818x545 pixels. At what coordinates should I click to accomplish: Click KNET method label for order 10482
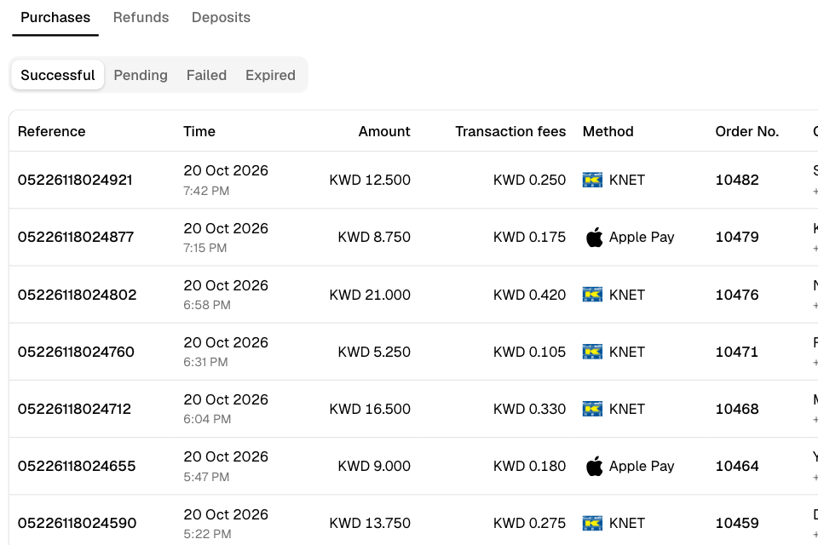point(627,180)
